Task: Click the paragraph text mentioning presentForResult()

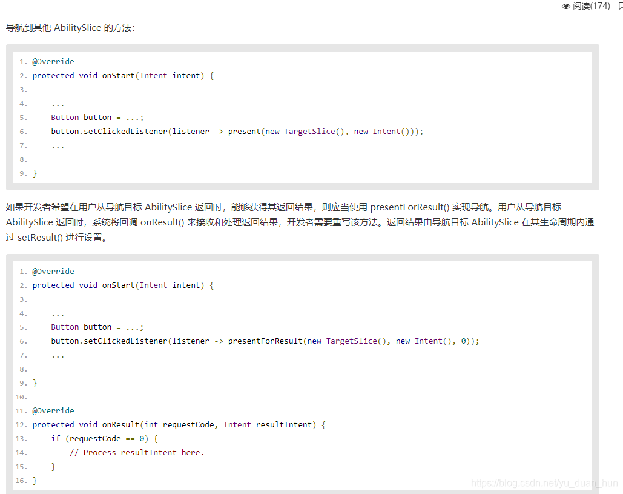Action: 300,222
